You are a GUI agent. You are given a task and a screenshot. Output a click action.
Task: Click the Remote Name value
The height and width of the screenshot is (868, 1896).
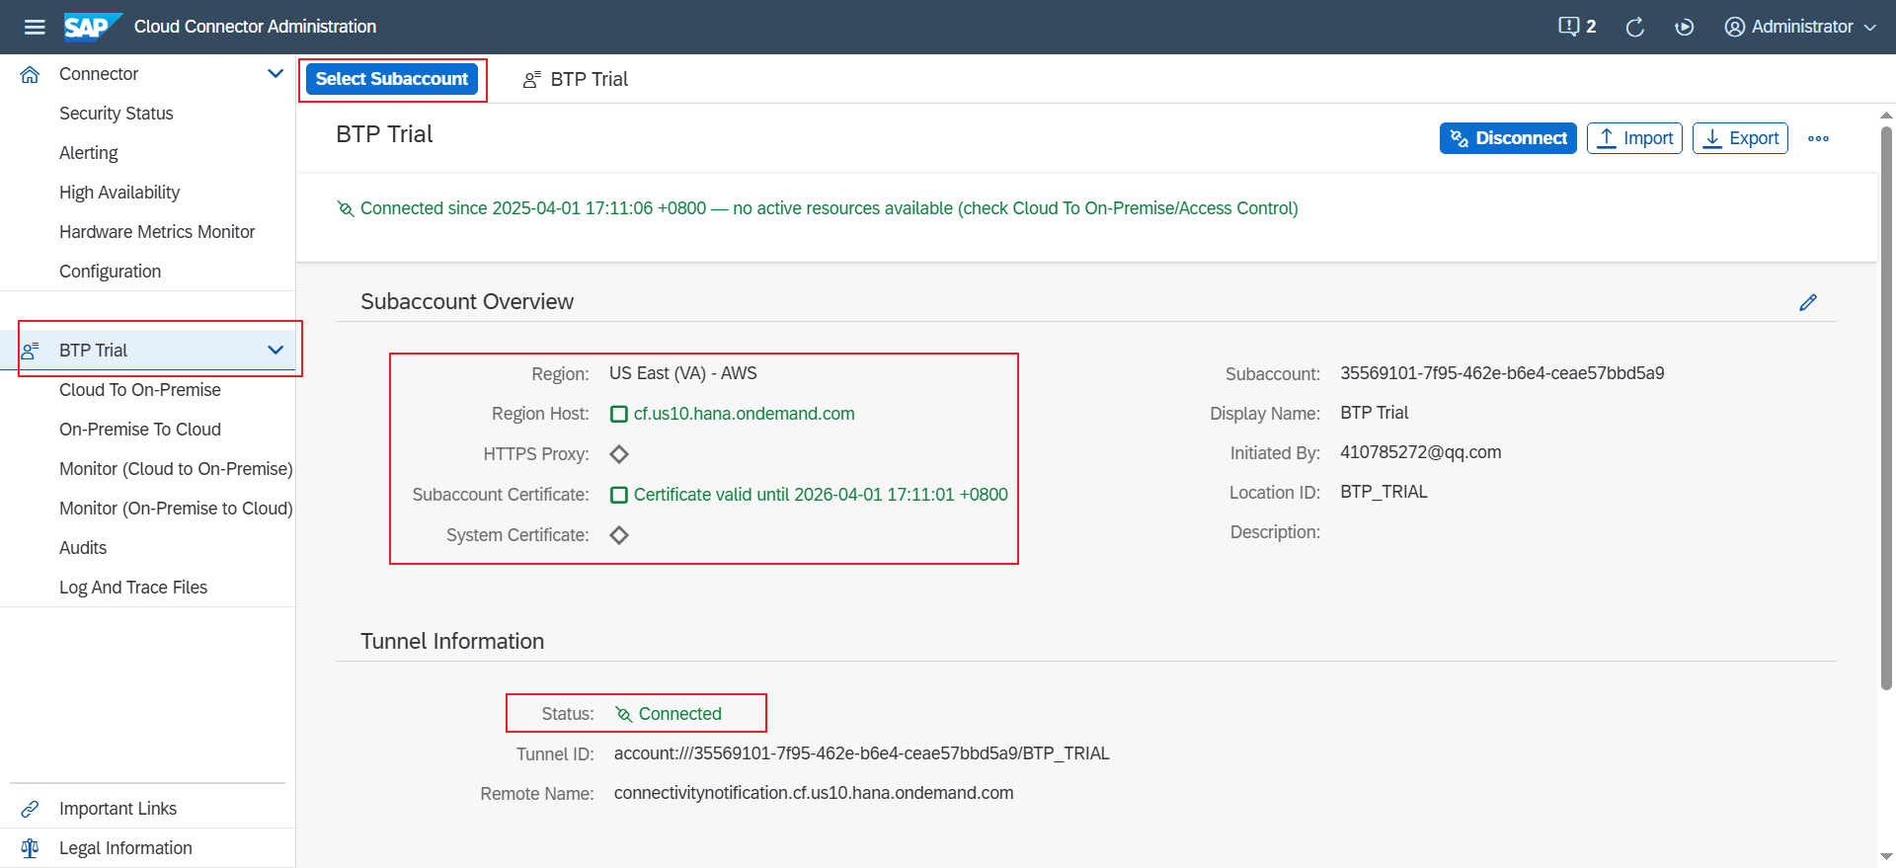[x=814, y=793]
